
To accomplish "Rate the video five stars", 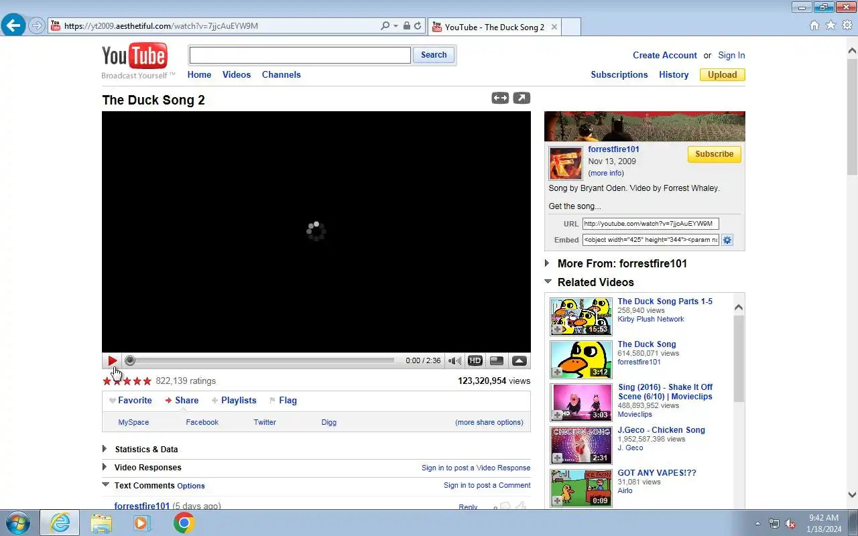I will click(x=147, y=381).
